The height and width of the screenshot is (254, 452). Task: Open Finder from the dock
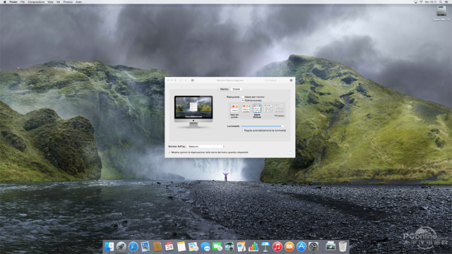[109, 246]
